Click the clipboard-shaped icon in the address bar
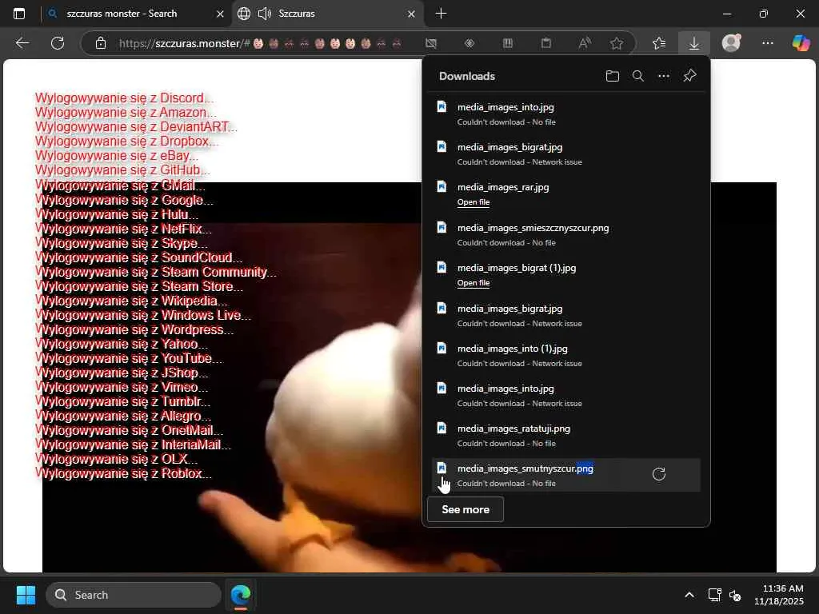The image size is (819, 614). pyautogui.click(x=546, y=43)
